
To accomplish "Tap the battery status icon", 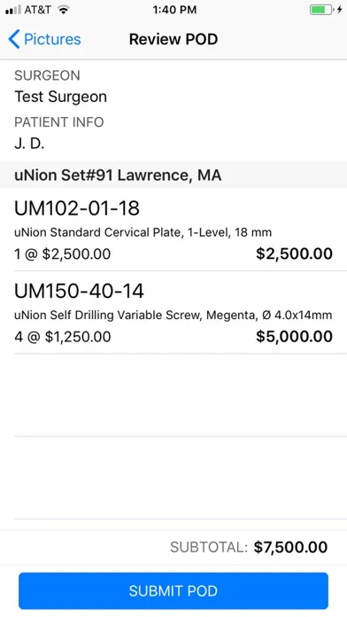I will 321,10.
